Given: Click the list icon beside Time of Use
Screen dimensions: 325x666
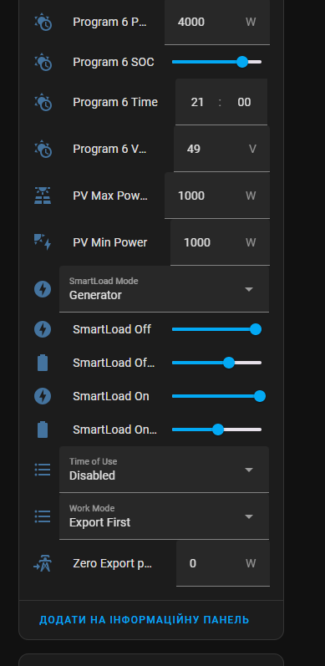Looking at the screenshot, I should [x=43, y=470].
